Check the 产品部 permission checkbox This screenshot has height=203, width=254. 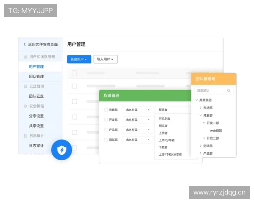coord(106,130)
